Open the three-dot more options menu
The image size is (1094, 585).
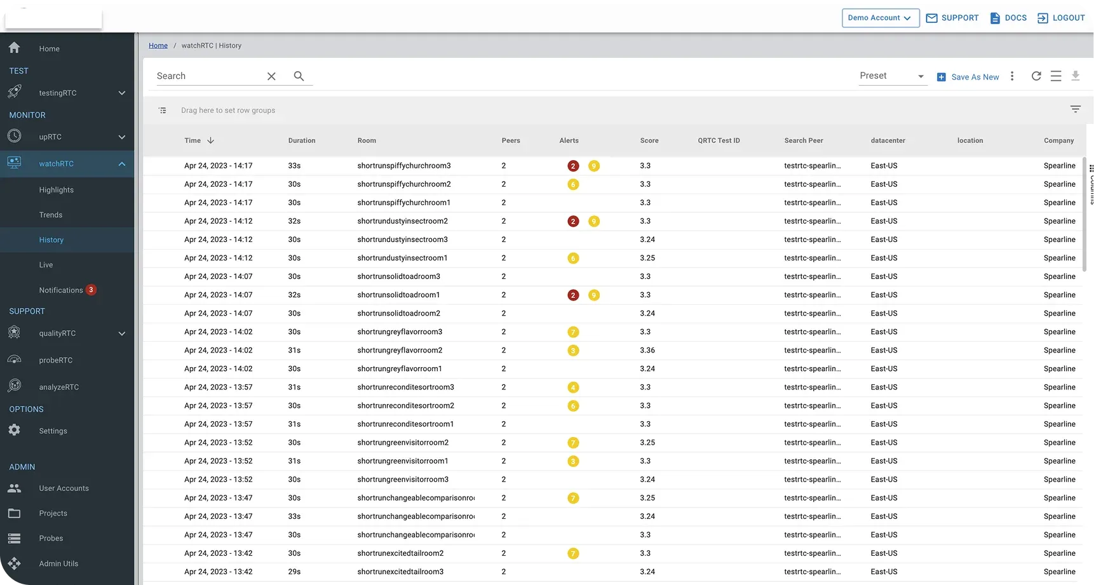[1012, 76]
